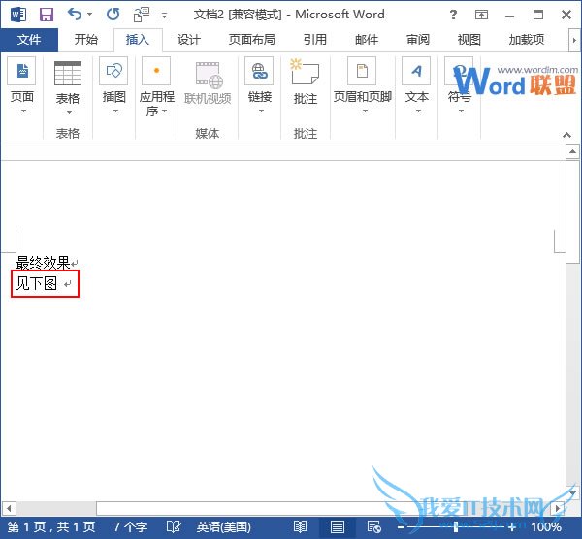The width and height of the screenshot is (582, 539).
Task: Click the Comment (批注) icon
Action: coord(306,74)
